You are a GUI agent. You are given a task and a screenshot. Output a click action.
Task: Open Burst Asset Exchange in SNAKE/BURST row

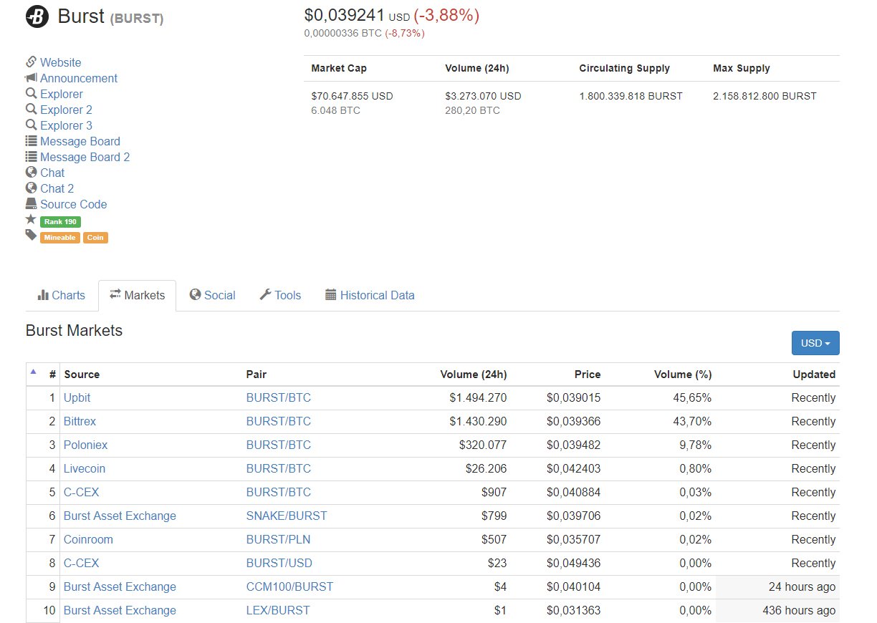120,516
